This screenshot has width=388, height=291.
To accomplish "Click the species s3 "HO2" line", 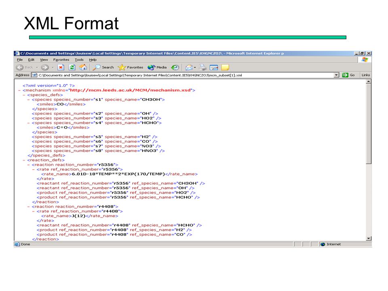I will pyautogui.click(x=97, y=118).
